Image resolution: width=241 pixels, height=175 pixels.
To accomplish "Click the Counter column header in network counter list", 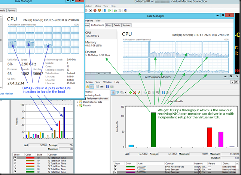I will [179, 163].
